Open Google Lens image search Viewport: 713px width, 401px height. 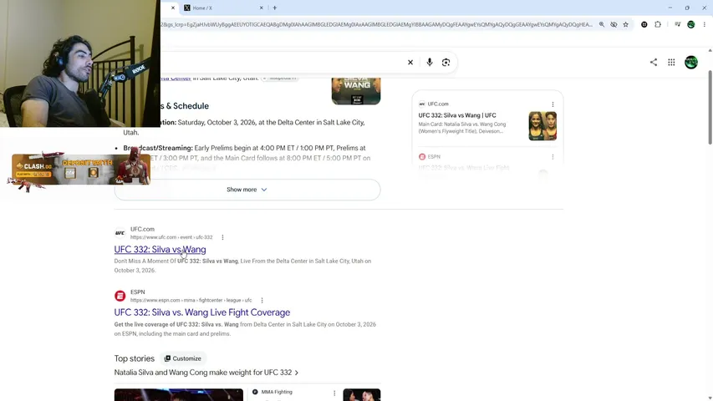point(446,63)
